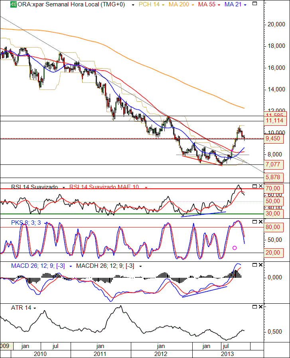Image resolution: width=290 pixels, height=358 pixels.
Task: Open the ORA:xpar Semanal title dropdown arrow
Action: [x=133, y=5]
